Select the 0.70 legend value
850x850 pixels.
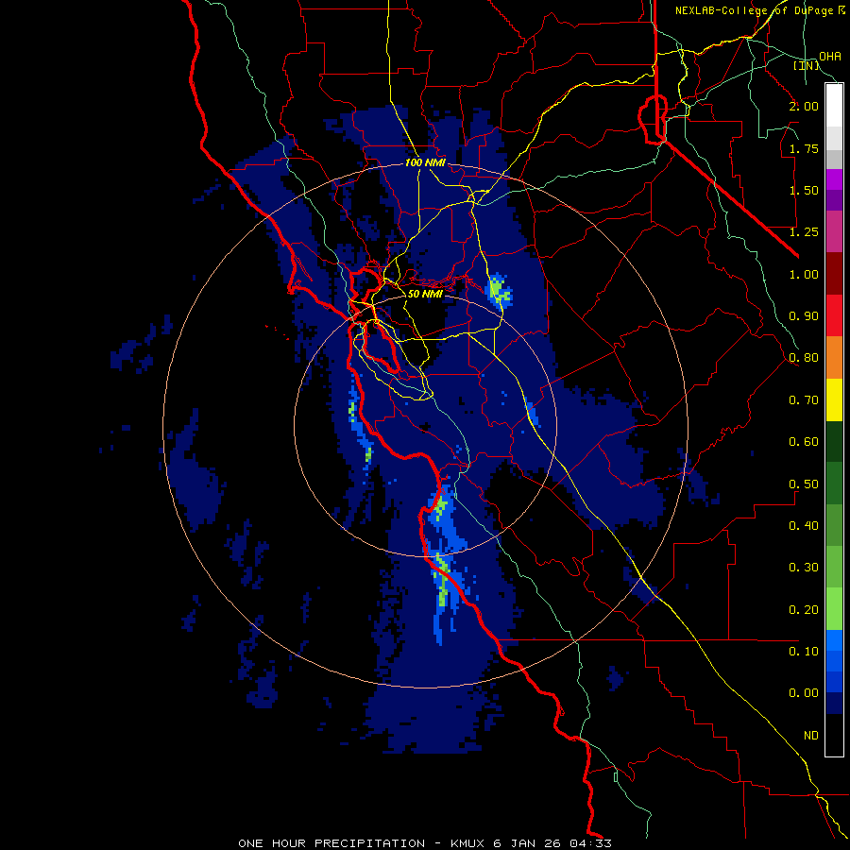[x=804, y=400]
